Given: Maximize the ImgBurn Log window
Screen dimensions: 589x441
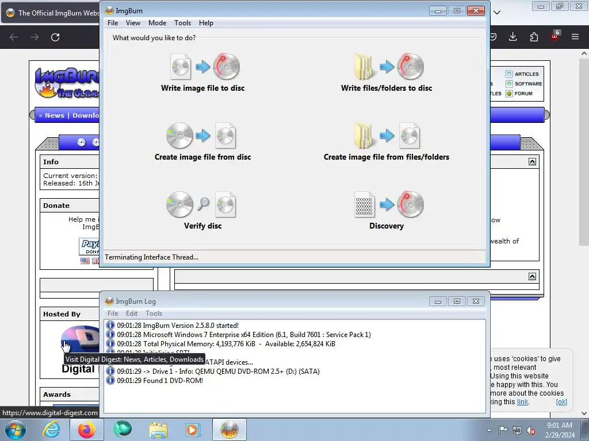Looking at the screenshot, I should (457, 301).
